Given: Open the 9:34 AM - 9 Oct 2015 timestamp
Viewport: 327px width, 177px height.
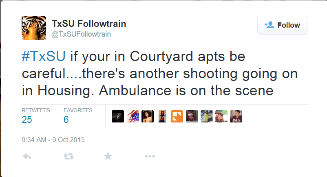Looking at the screenshot, I should click(53, 140).
